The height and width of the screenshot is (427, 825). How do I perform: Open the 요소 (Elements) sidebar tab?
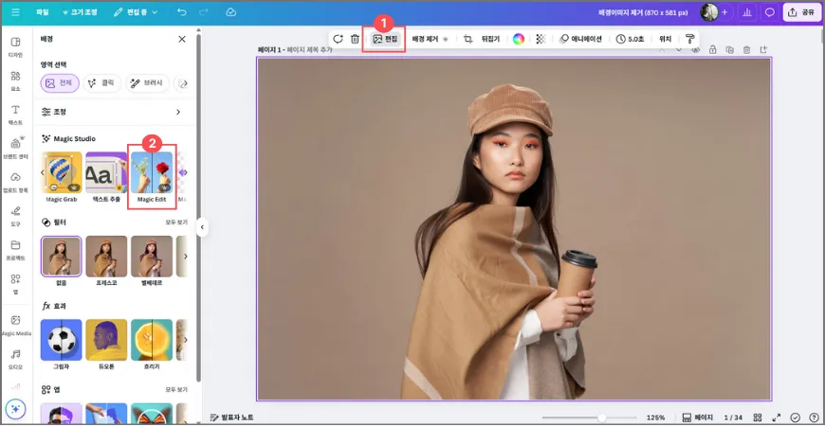(x=16, y=80)
